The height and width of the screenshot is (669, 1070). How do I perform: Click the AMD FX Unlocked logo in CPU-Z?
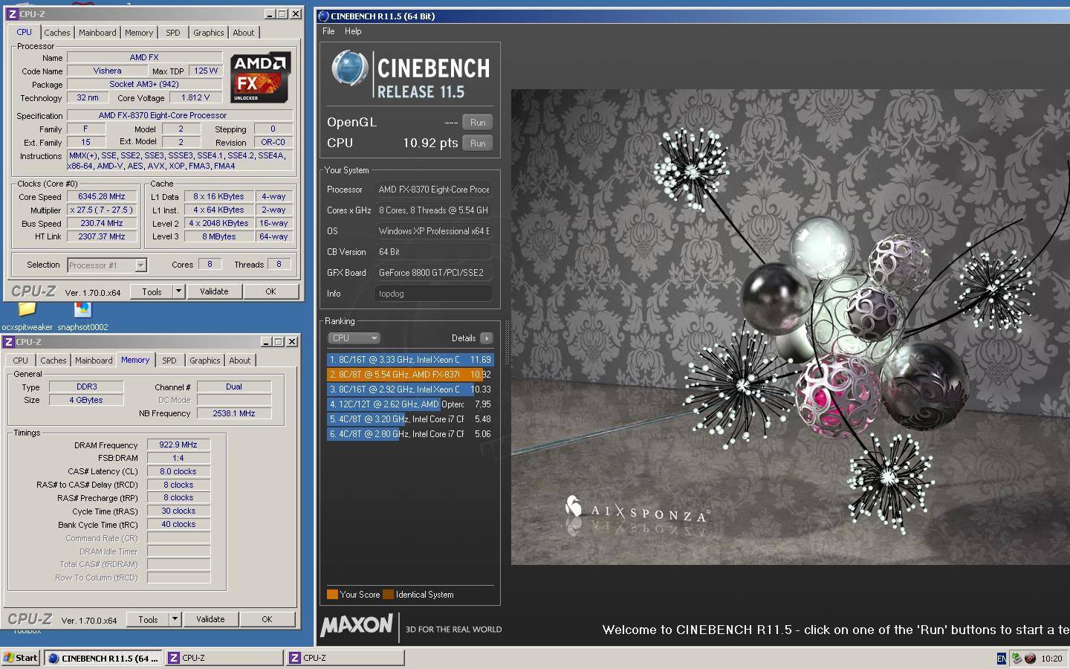tap(259, 77)
